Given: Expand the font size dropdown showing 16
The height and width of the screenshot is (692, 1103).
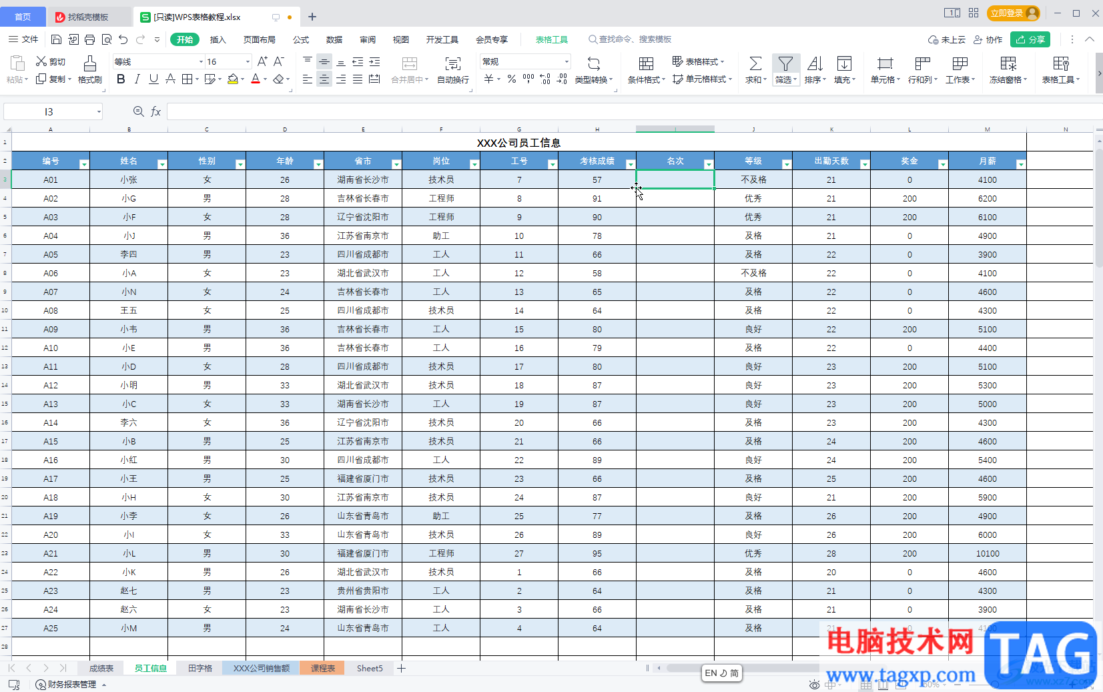Looking at the screenshot, I should (248, 61).
